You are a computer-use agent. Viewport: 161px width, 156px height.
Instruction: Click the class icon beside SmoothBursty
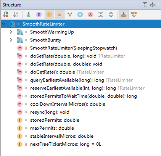click(x=20, y=40)
